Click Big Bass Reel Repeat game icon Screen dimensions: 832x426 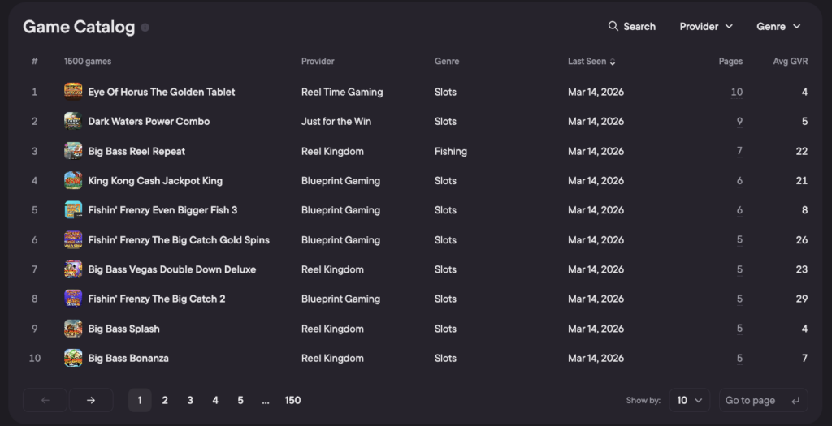pos(73,151)
